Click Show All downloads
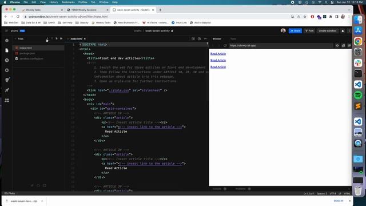Viewport: 366px width, 206px height. coord(338,201)
